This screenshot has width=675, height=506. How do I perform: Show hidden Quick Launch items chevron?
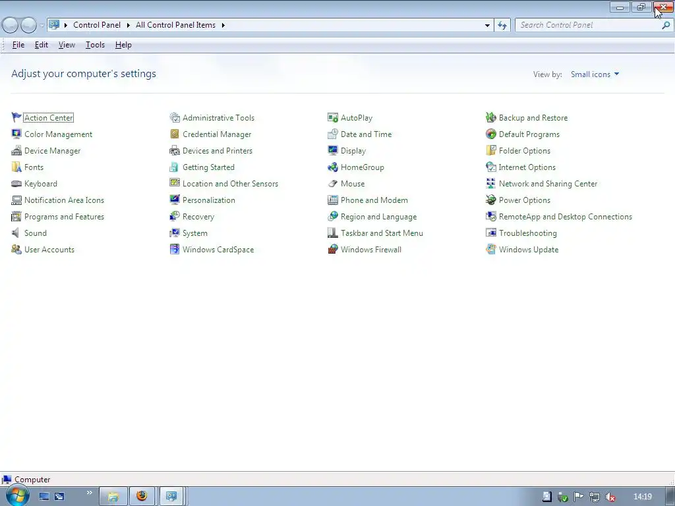(89, 492)
